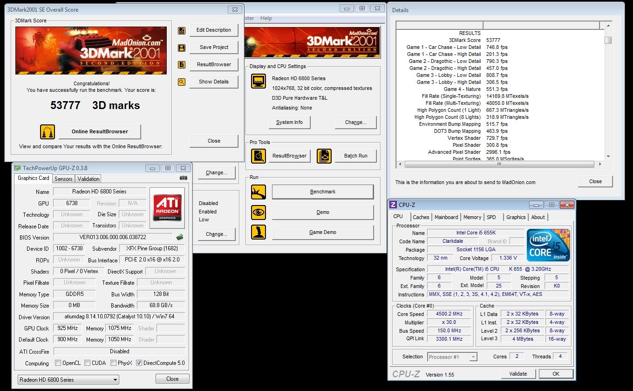Click the Batch Run icon

click(x=324, y=156)
